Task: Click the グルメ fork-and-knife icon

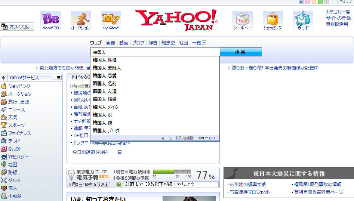Action: pyautogui.click(x=4, y=180)
